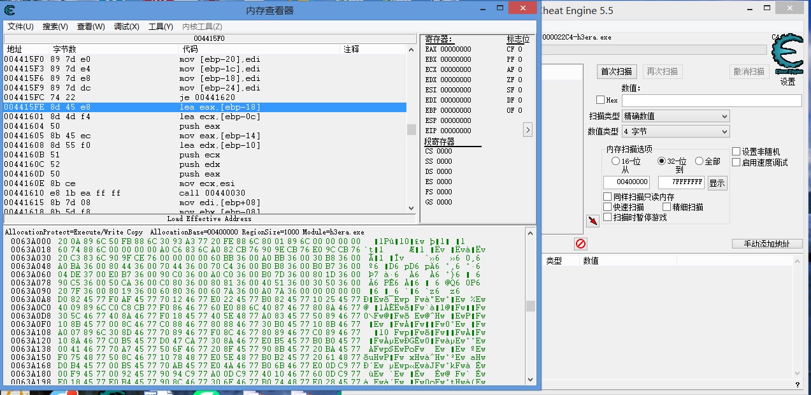Click the 数值 input field
This screenshot has height=395, width=811.
tap(712, 100)
